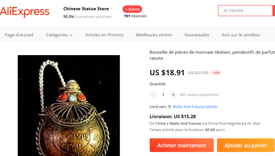View Avis sur le vendeur
The width and height of the screenshot is (275, 156).
coord(241,35)
